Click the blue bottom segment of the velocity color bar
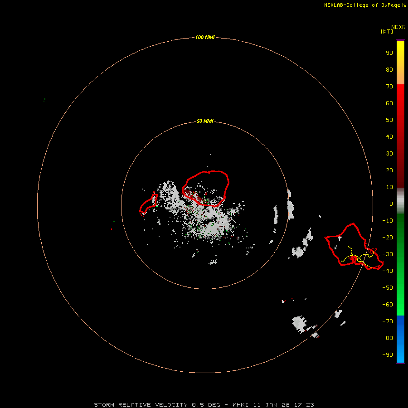 coord(400,339)
